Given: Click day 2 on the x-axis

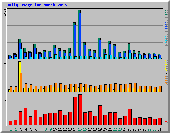Looking at the screenshot, I should pyautogui.click(x=16, y=129).
